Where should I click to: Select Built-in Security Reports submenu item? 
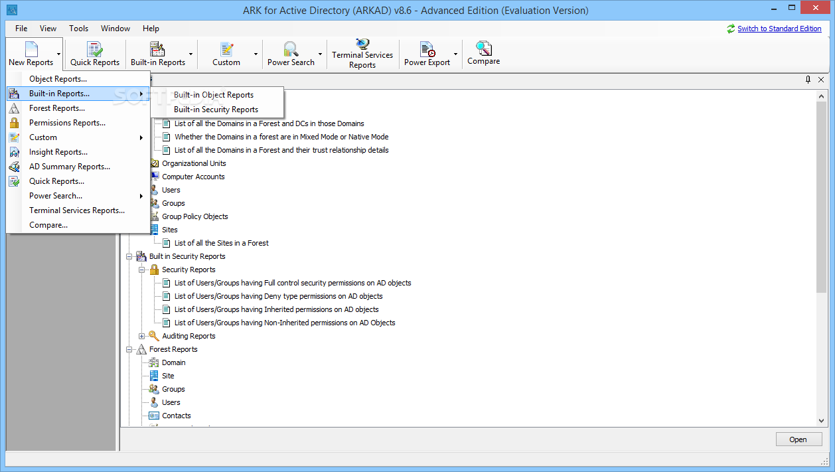pos(217,110)
